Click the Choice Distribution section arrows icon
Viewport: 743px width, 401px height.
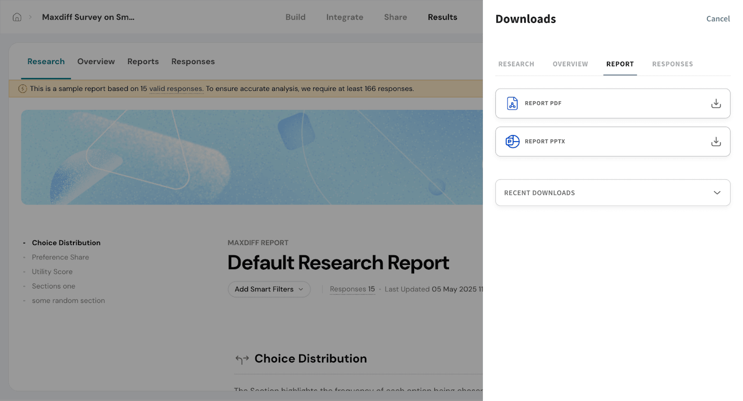pos(242,359)
